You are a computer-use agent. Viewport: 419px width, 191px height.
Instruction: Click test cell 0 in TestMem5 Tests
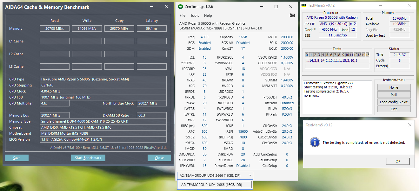click(x=307, y=55)
